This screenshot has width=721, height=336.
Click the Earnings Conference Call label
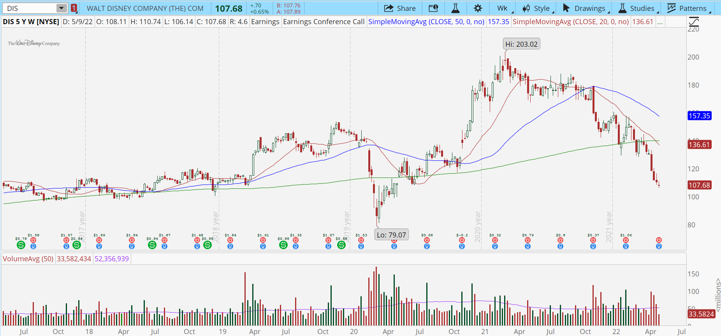324,22
